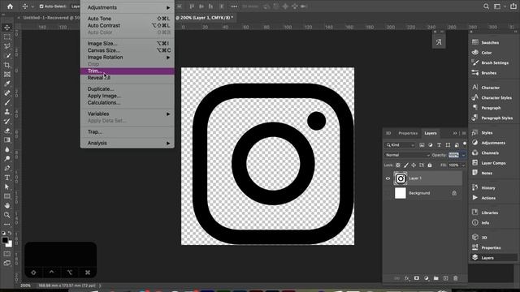The height and width of the screenshot is (292, 520).
Task: Select the Lasso tool
Action: point(7,46)
